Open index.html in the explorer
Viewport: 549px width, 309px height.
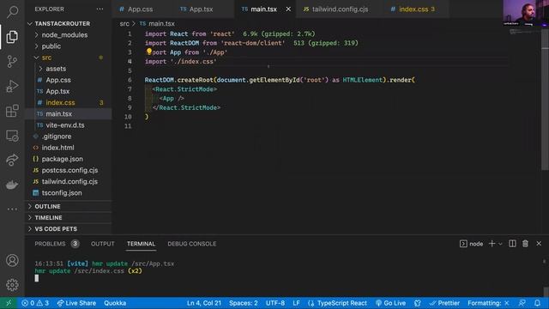point(69,148)
